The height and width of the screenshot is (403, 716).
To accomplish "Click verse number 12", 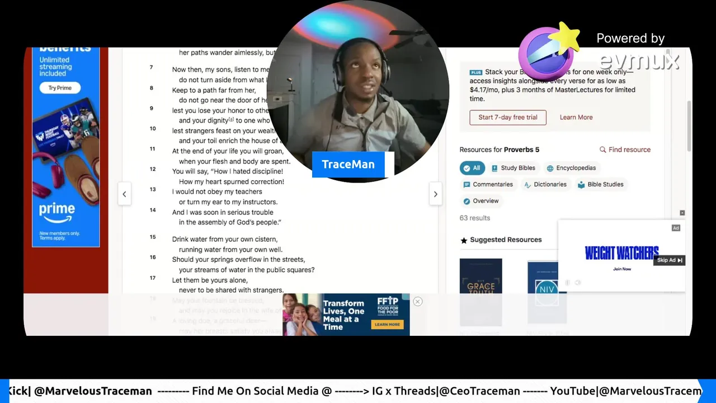I will 153,169.
